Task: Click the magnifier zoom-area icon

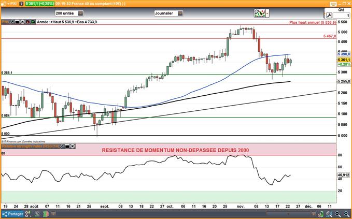Action: click(x=329, y=214)
